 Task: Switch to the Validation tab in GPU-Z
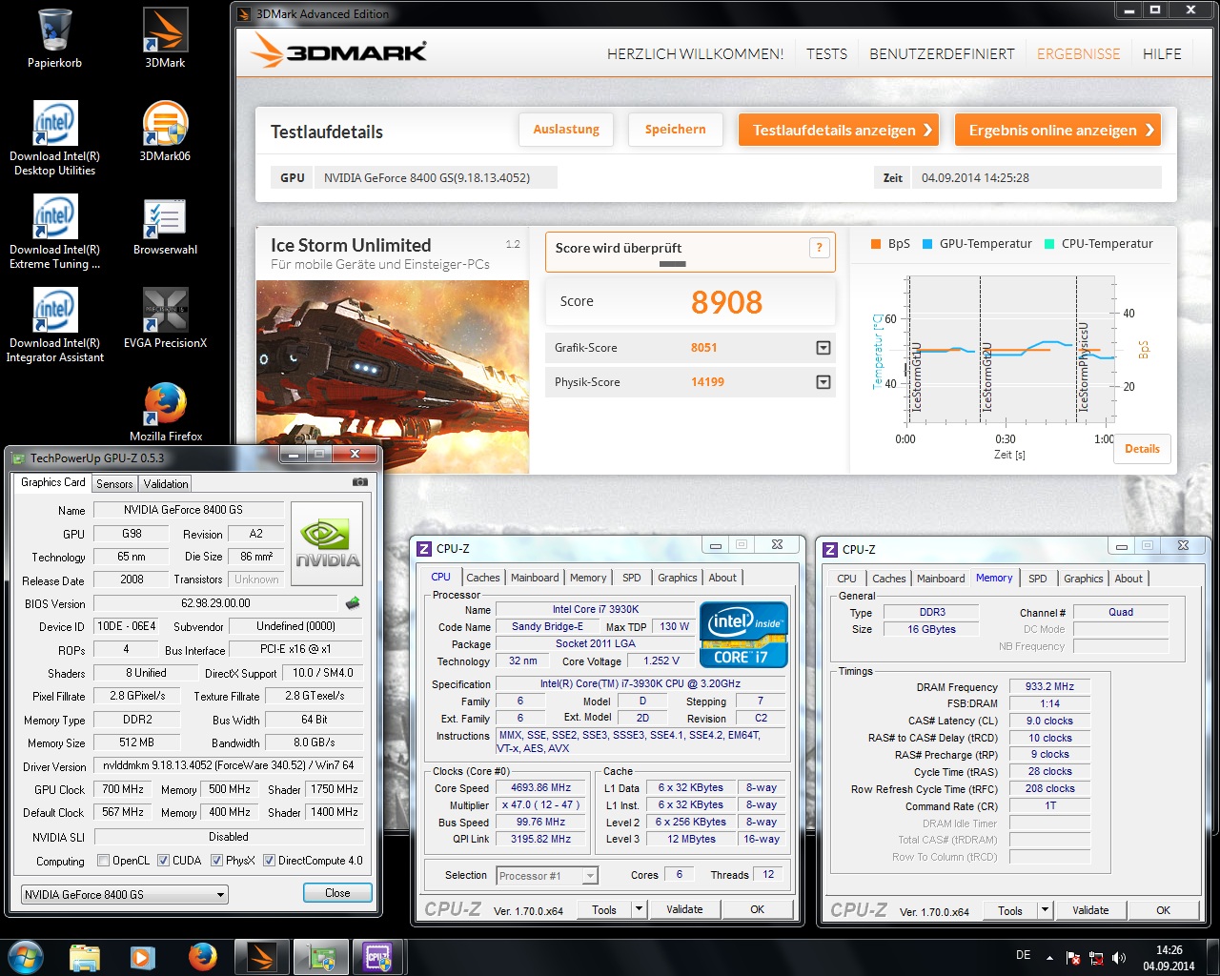click(x=166, y=484)
